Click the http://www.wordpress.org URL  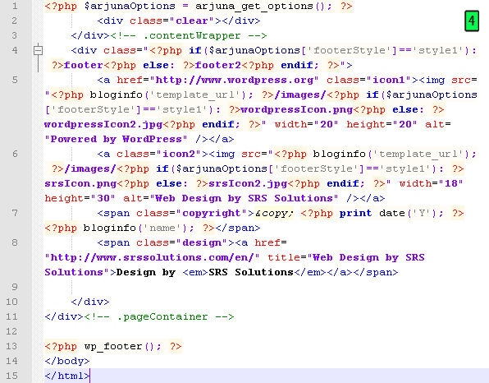point(235,81)
